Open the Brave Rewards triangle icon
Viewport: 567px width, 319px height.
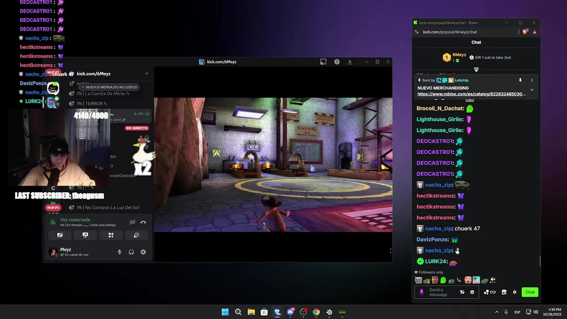pos(534,32)
